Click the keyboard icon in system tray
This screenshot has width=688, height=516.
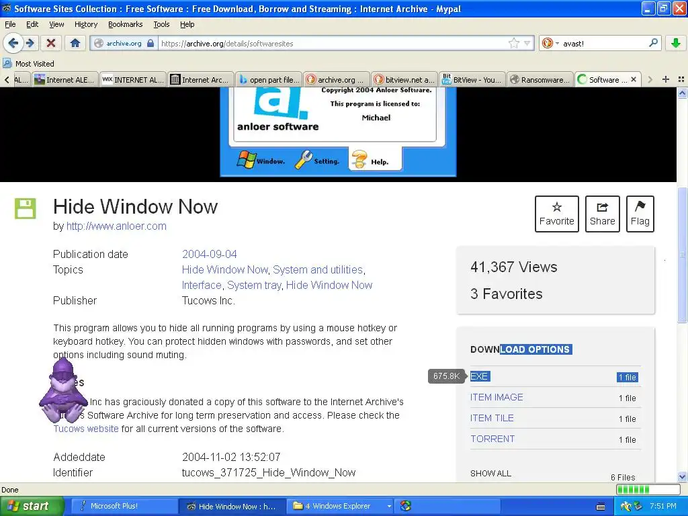pos(601,507)
